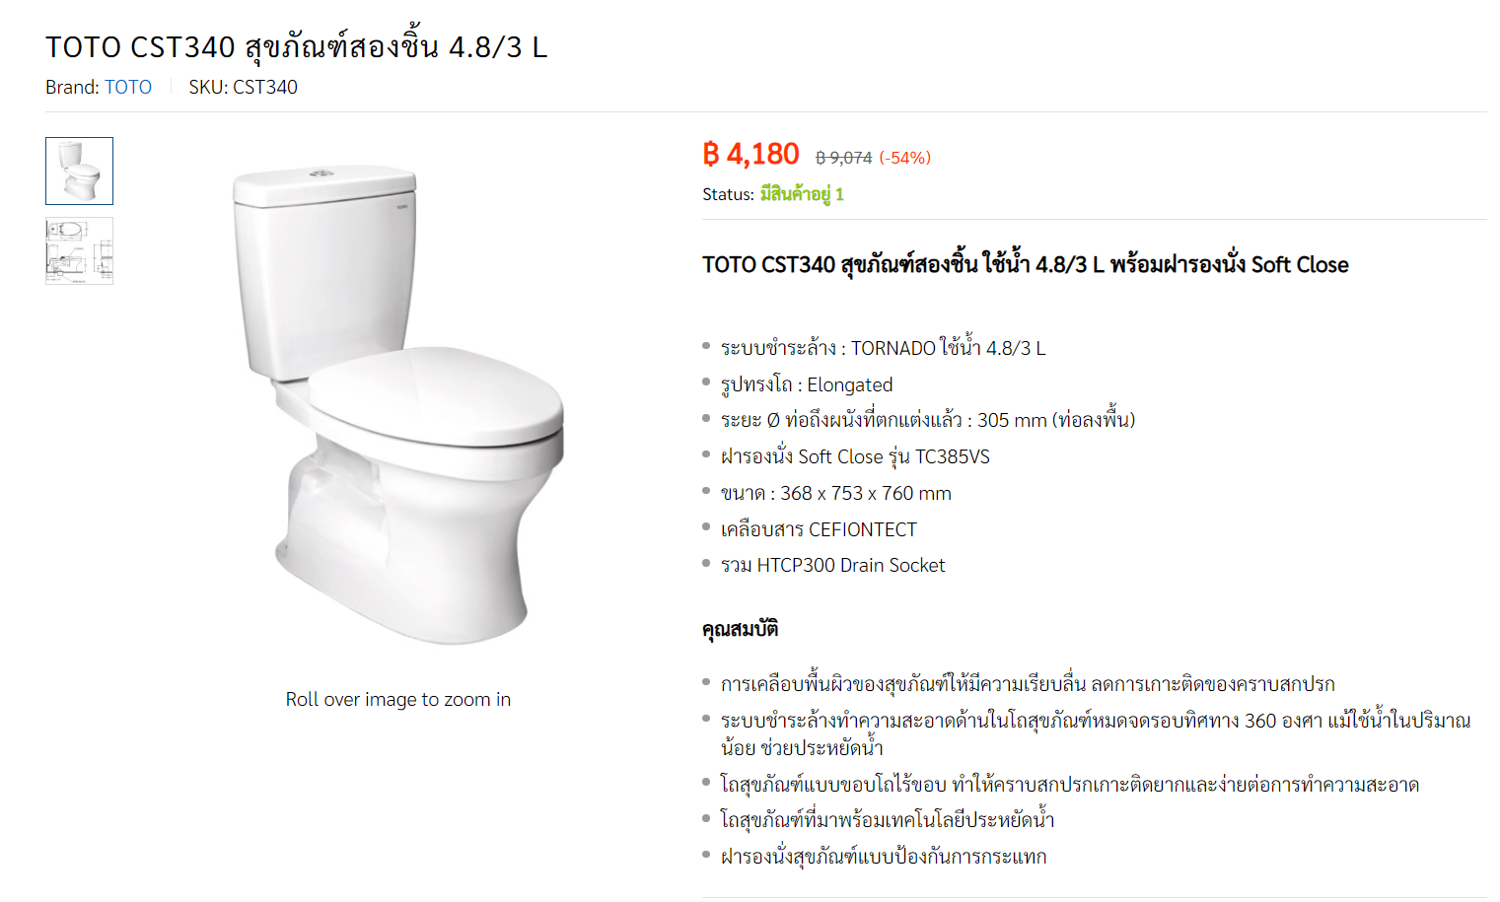This screenshot has height=902, width=1500.
Task: Select the dimension diagram thumbnail
Action: coord(79,250)
